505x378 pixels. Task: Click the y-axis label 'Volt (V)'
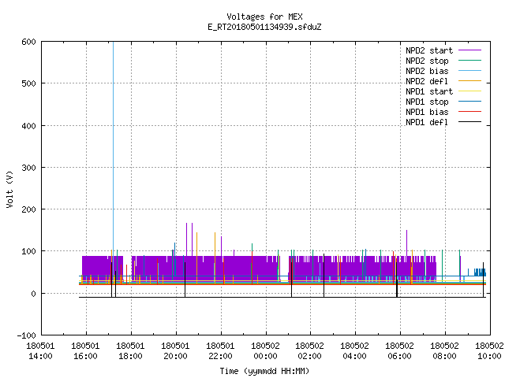tap(10, 190)
